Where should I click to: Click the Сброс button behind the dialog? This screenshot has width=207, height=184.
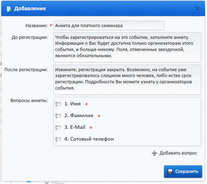(55, 183)
